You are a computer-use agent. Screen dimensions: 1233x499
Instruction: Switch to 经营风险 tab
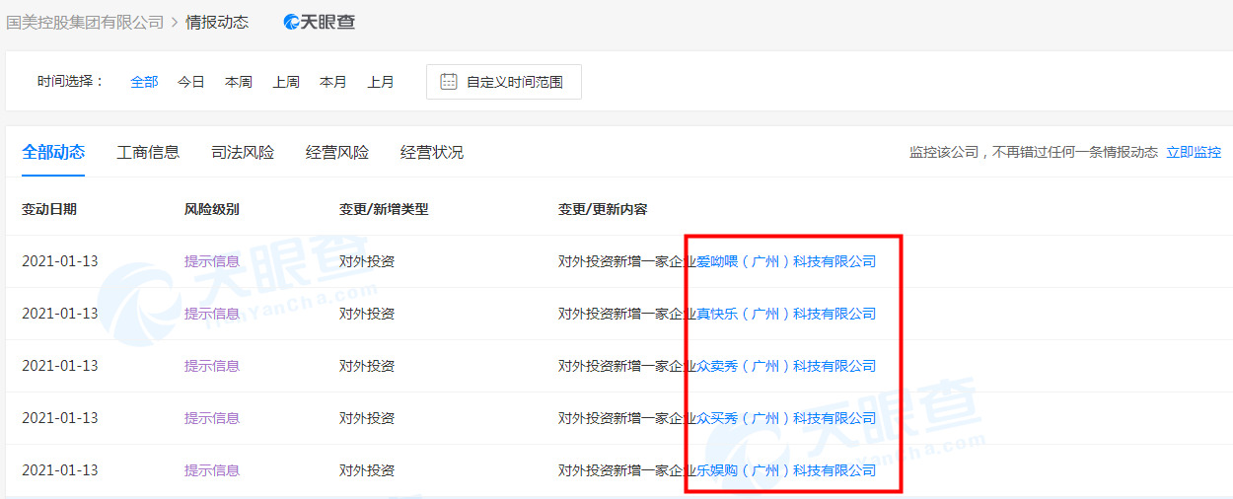click(337, 152)
